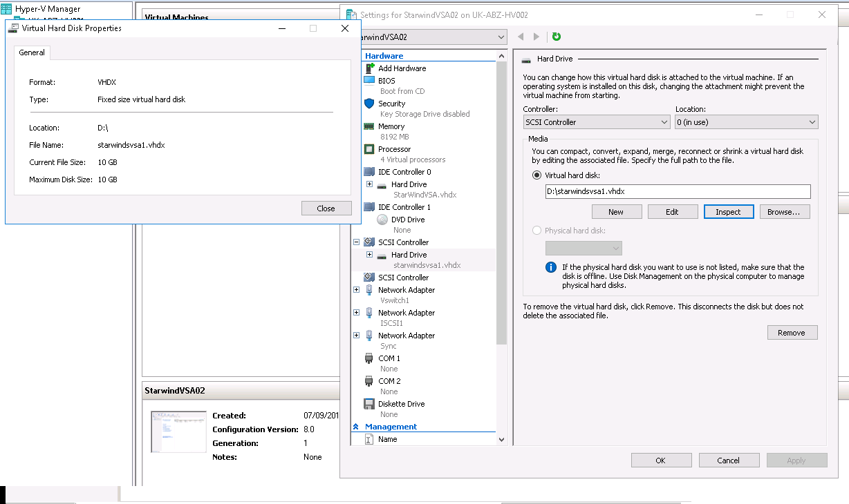Image resolution: width=849 pixels, height=504 pixels.
Task: Select the General tab
Action: (32, 52)
